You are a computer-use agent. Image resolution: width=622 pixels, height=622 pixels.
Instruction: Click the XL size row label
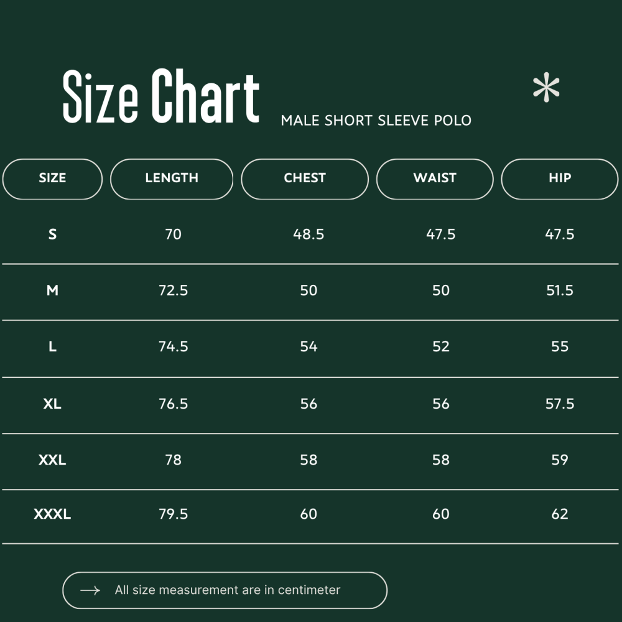tap(52, 404)
